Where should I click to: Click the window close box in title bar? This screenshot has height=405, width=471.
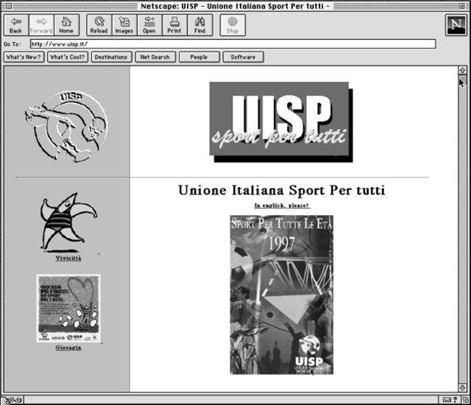click(x=9, y=6)
